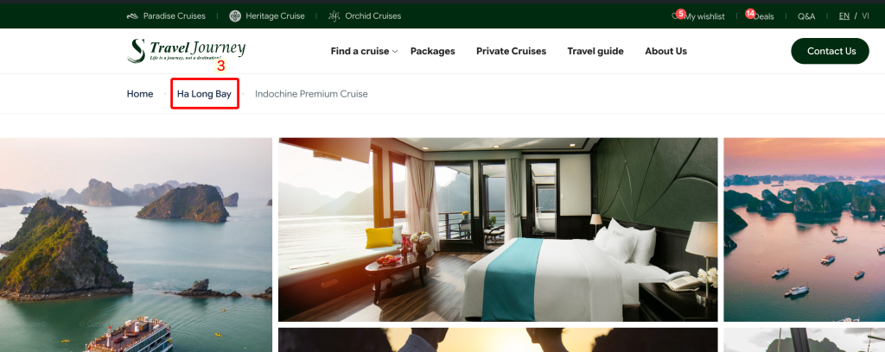
Task: Click the Paradise Cruises wave icon
Action: tap(132, 16)
